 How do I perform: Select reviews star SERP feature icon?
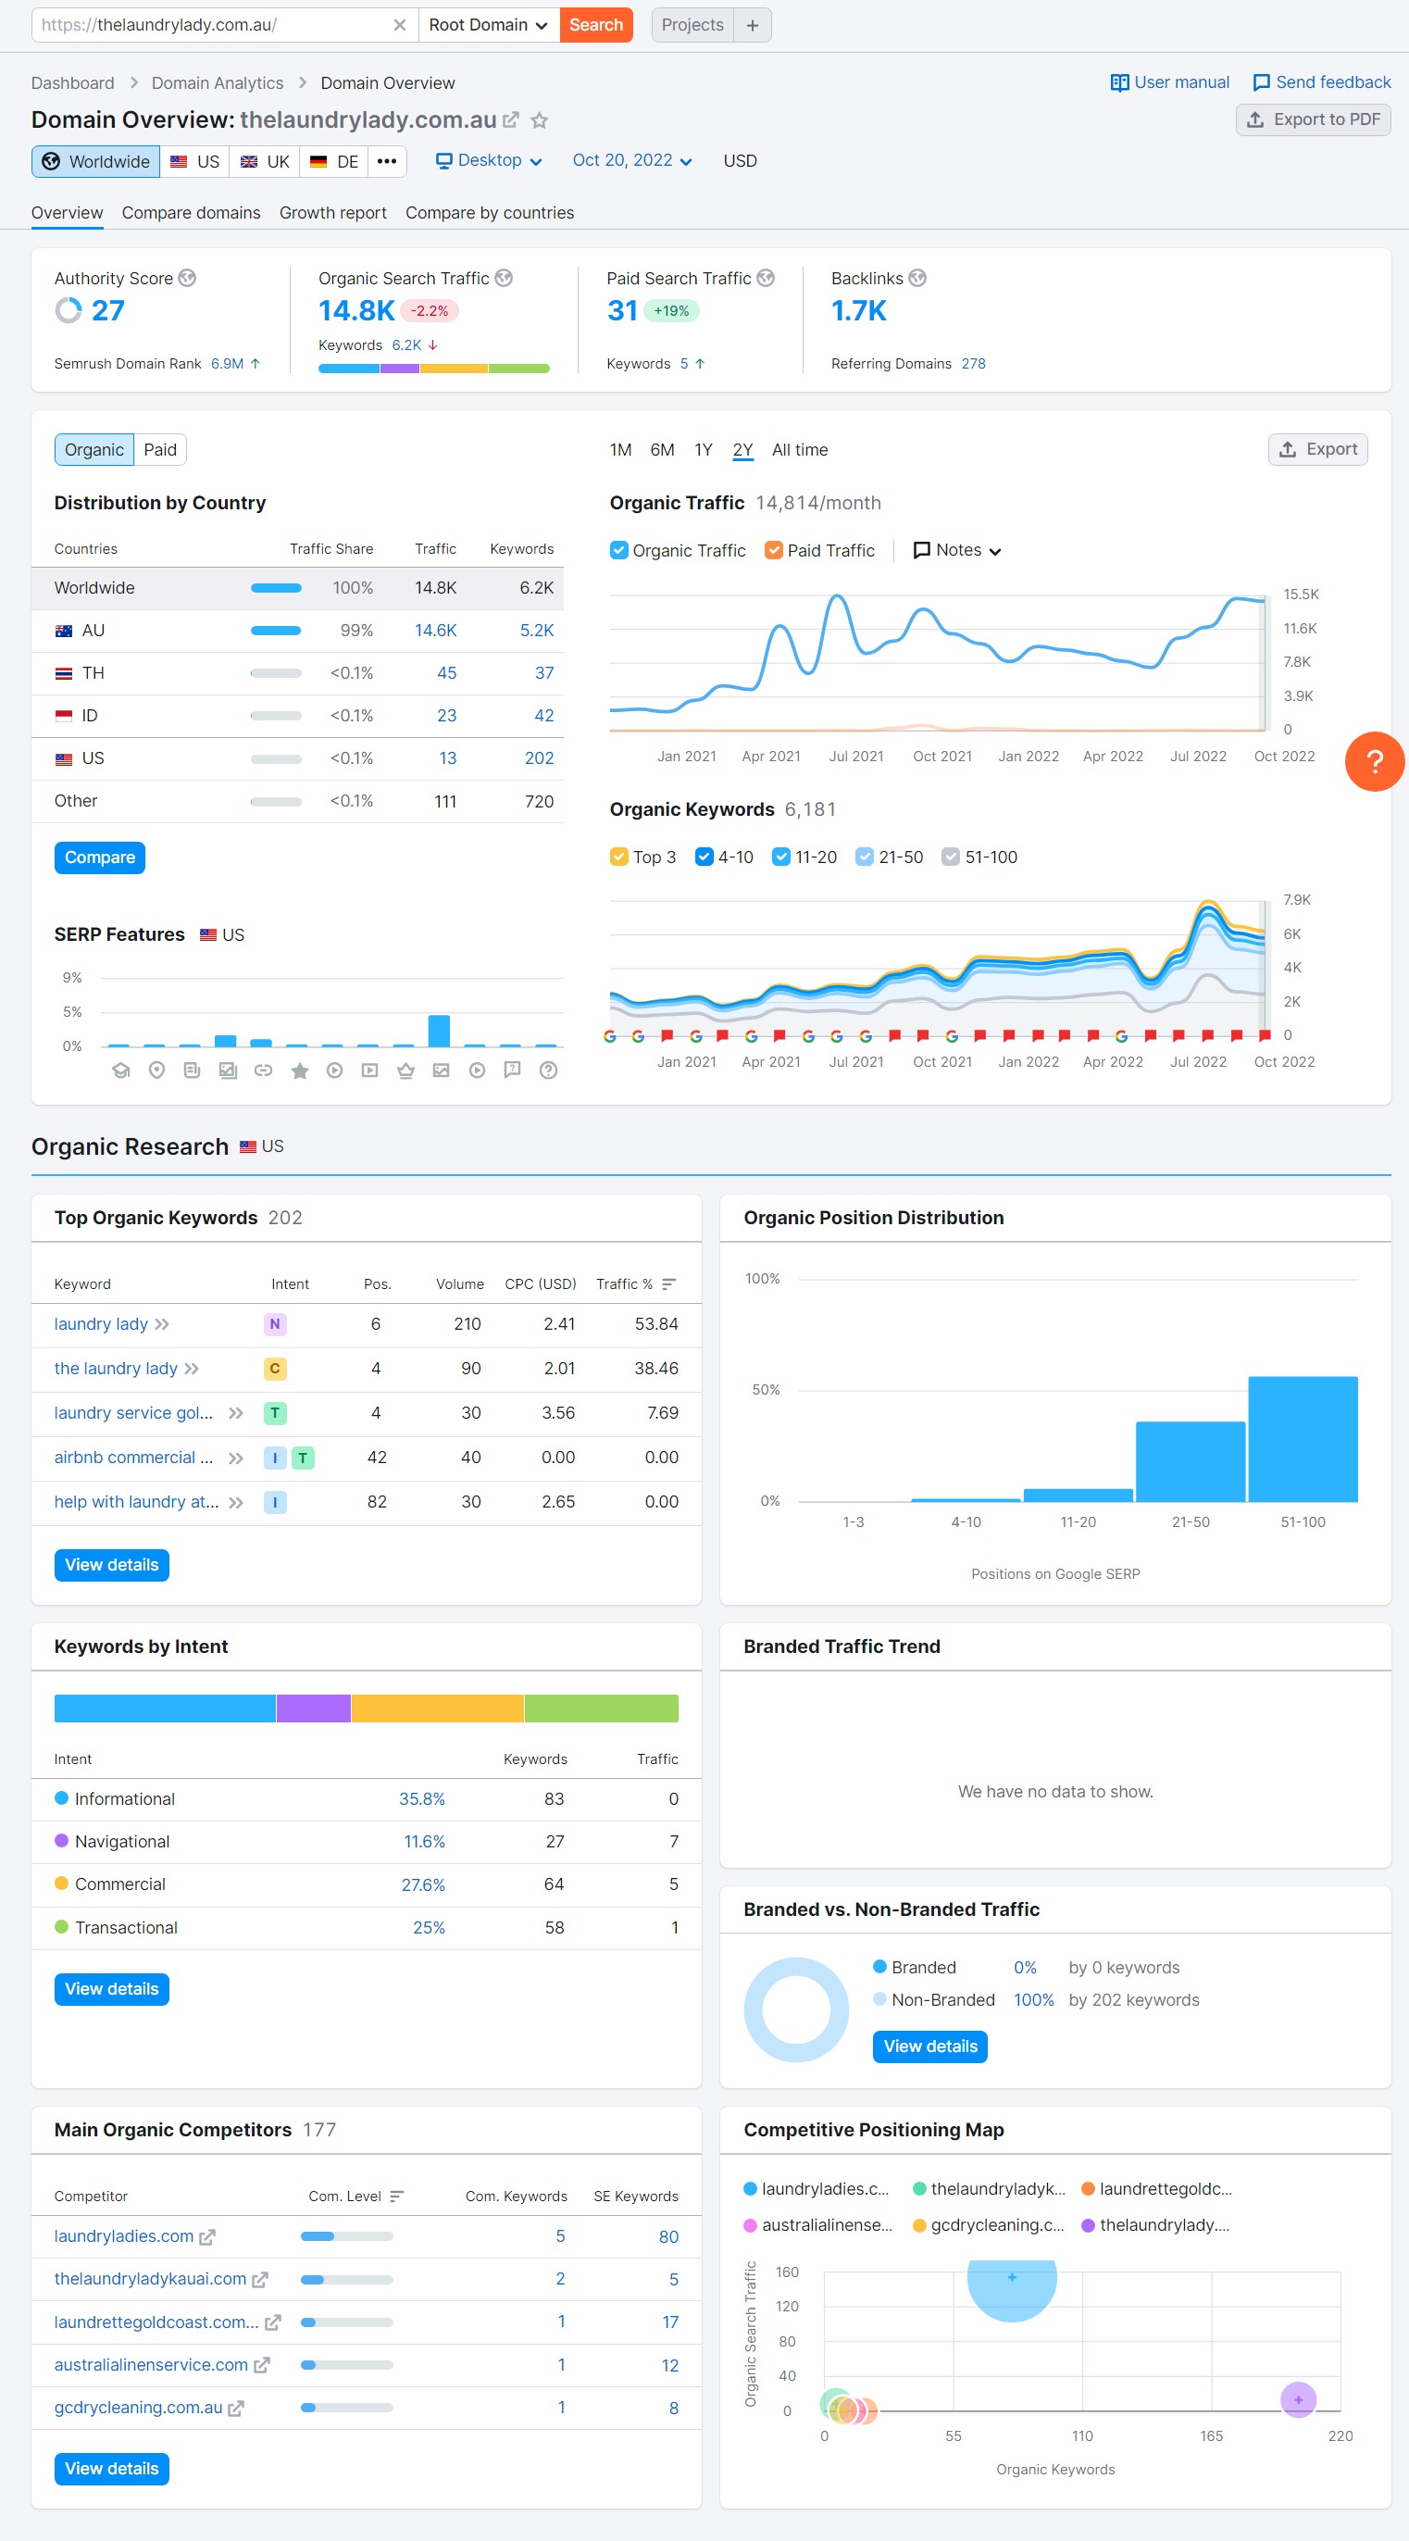pos(300,1070)
